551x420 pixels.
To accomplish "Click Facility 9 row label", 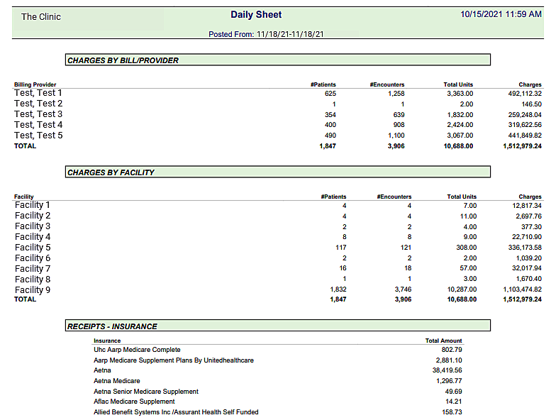I will click(x=33, y=289).
